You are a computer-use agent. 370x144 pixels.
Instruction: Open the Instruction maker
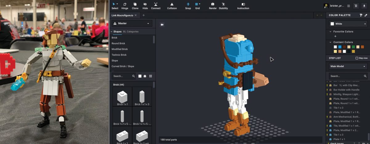pyautogui.click(x=243, y=6)
